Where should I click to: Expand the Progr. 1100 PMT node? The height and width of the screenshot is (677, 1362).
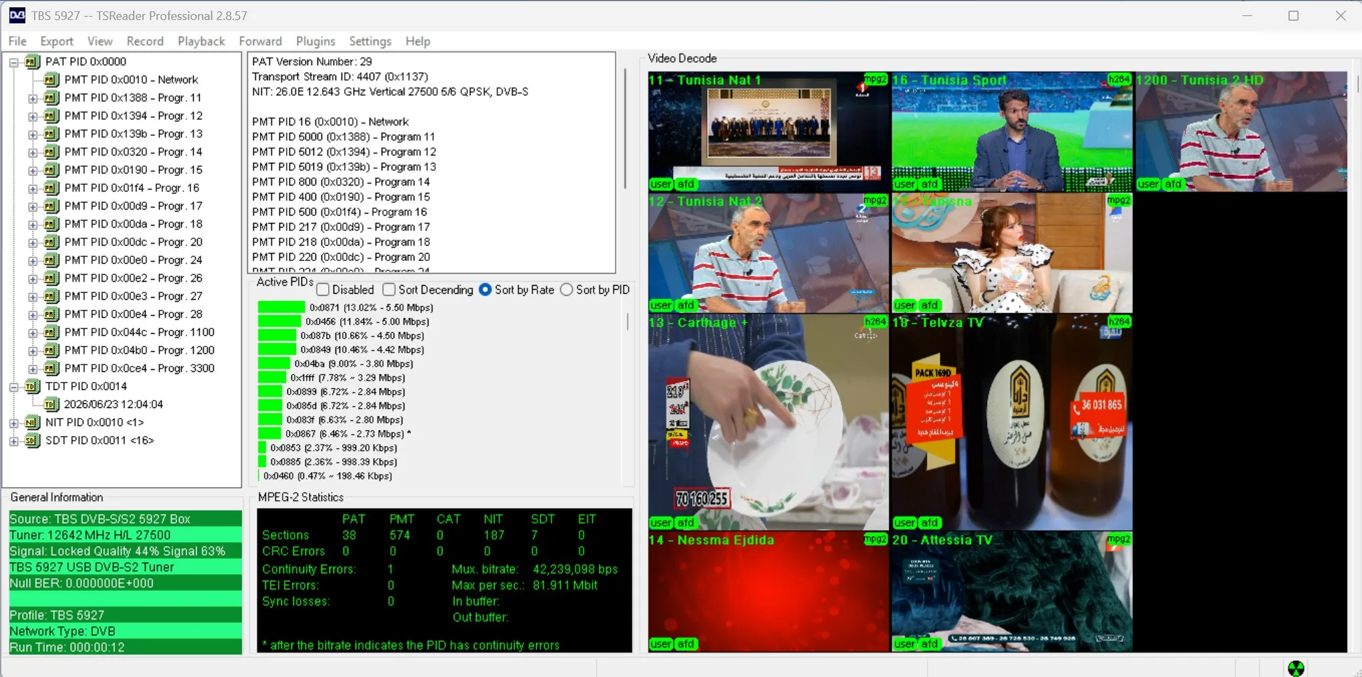[33, 332]
